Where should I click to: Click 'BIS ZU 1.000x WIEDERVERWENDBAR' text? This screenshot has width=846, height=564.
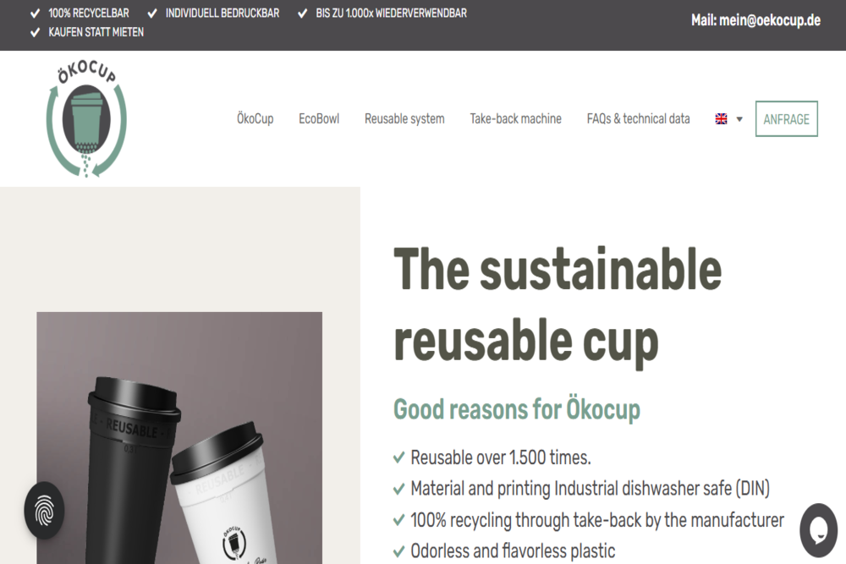pyautogui.click(x=391, y=13)
